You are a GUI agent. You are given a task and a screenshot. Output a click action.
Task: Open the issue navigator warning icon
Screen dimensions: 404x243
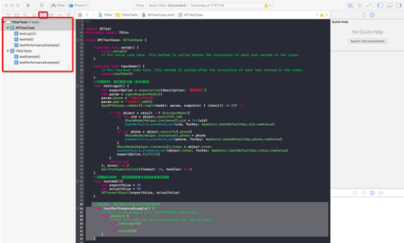tap(34, 15)
